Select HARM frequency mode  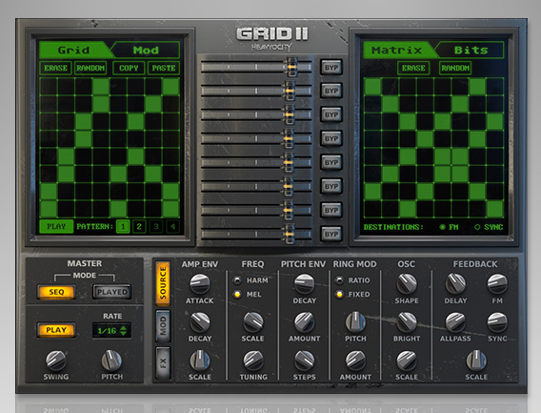pyautogui.click(x=237, y=279)
